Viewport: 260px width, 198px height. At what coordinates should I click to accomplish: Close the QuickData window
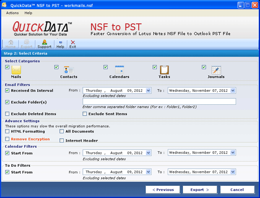255,5
